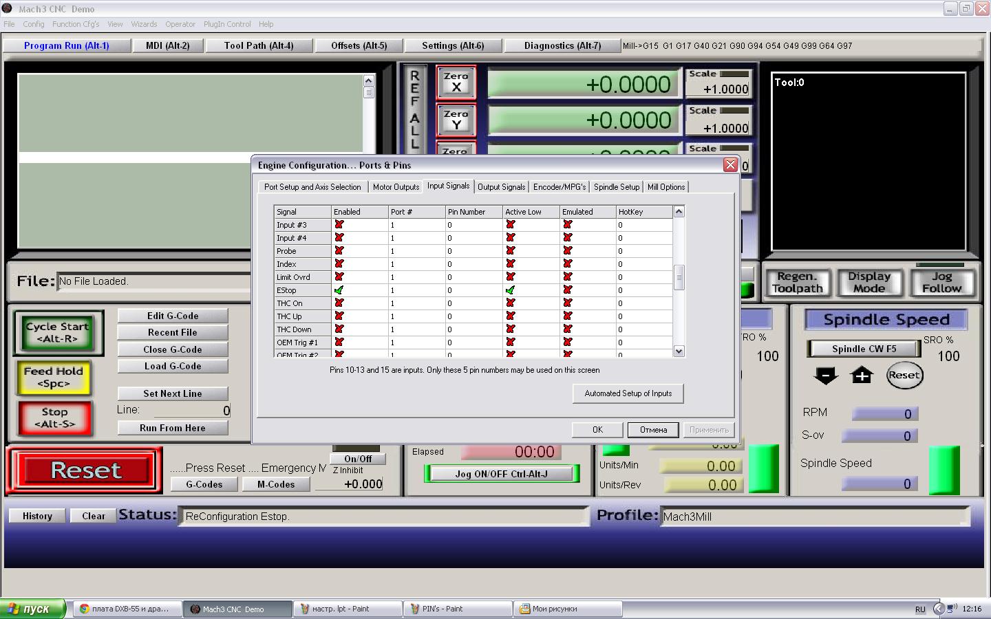Screen dimensions: 991x619
Task: Click the Spindle CW F5 button
Action: click(x=864, y=349)
